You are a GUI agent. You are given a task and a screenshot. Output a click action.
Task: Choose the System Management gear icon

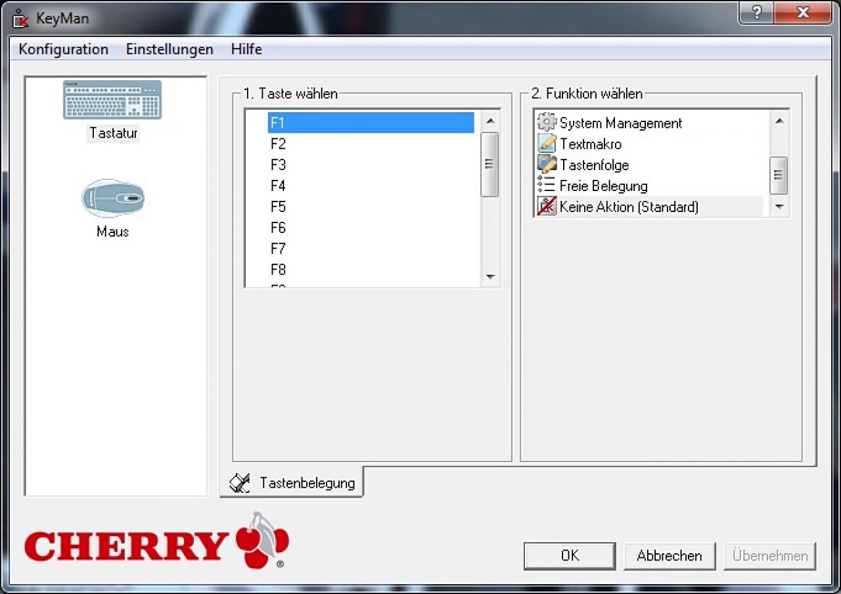point(547,123)
